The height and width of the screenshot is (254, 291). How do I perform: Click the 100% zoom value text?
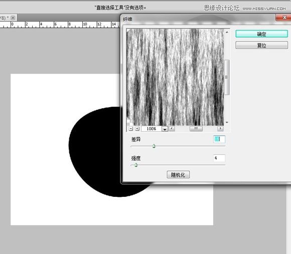[x=151, y=129]
